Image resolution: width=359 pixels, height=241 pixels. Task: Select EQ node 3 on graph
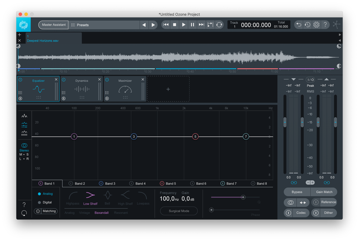pos(134,136)
